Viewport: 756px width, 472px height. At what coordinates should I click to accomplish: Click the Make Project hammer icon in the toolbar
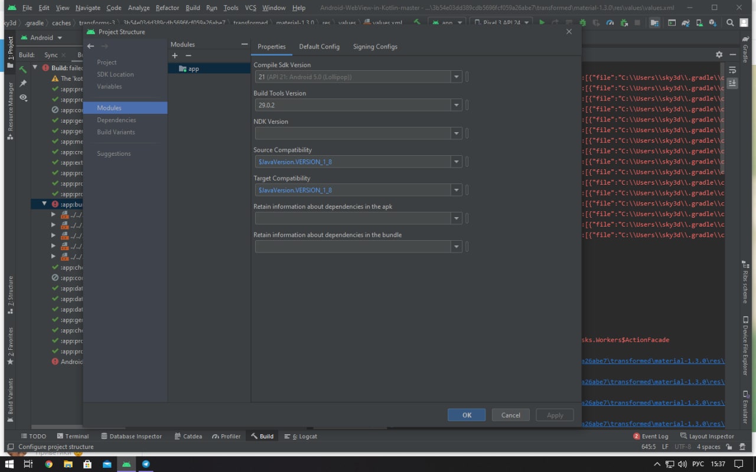coord(417,22)
